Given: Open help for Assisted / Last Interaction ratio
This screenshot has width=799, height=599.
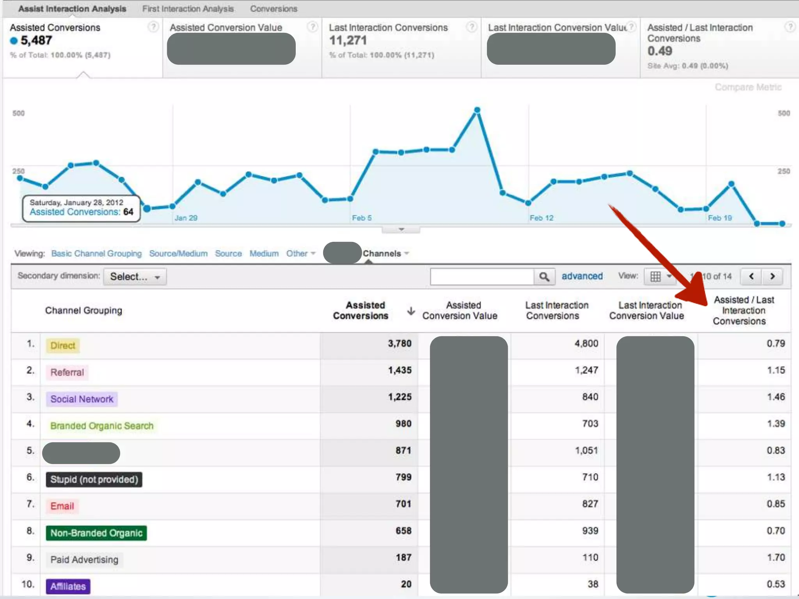Looking at the screenshot, I should pyautogui.click(x=790, y=27).
